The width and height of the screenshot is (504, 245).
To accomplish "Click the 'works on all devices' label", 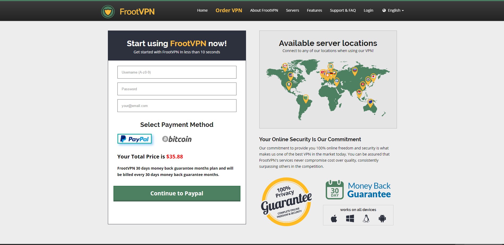I will (x=358, y=210).
